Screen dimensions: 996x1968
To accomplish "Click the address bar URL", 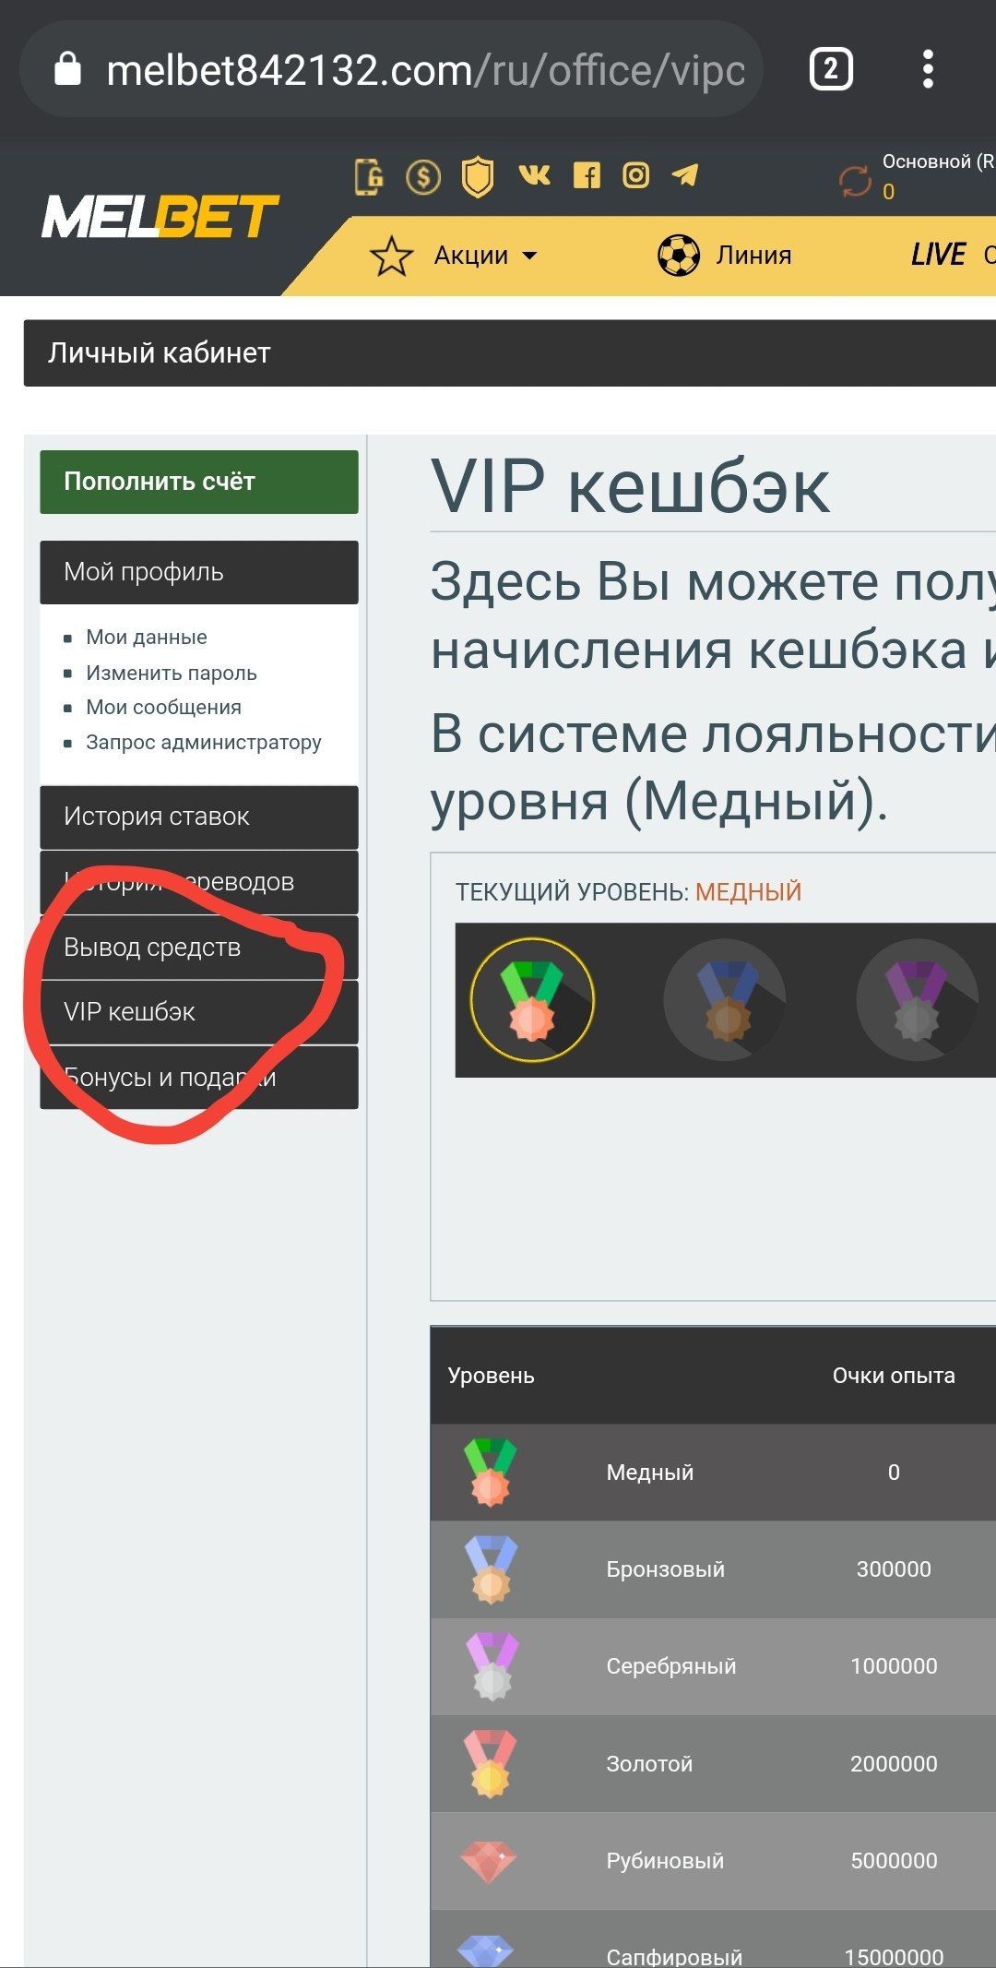I will [x=425, y=70].
